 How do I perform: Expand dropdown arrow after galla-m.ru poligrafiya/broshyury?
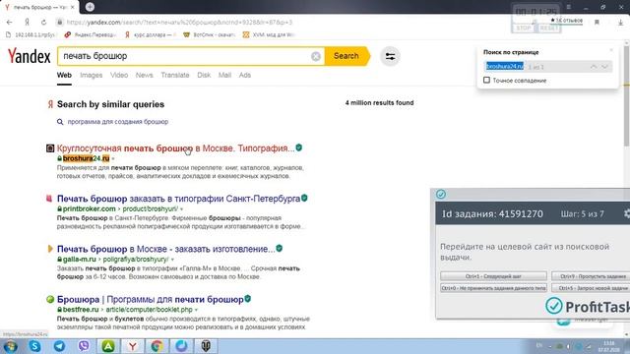172,260
